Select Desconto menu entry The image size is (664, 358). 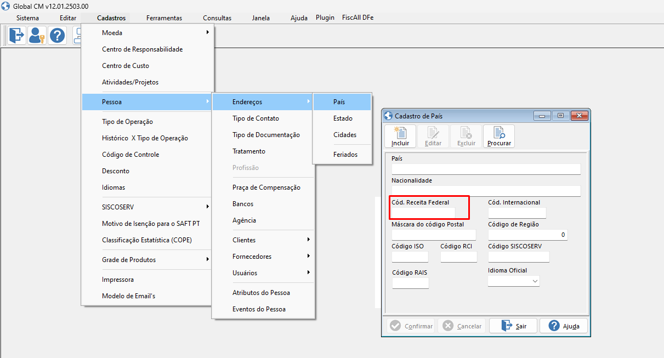point(147,171)
